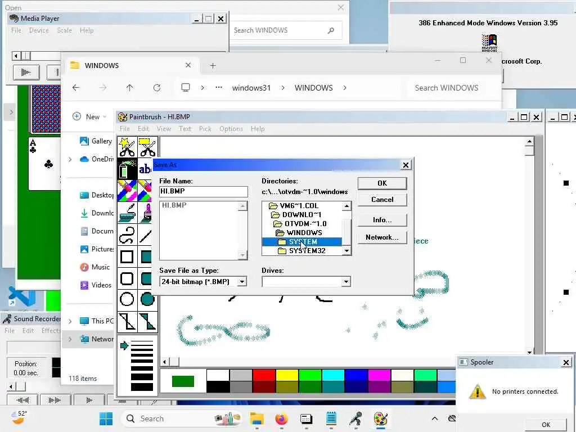Image resolution: width=576 pixels, height=432 pixels.
Task: Open the Paintbrush palette taskbar icon
Action: coord(381,418)
